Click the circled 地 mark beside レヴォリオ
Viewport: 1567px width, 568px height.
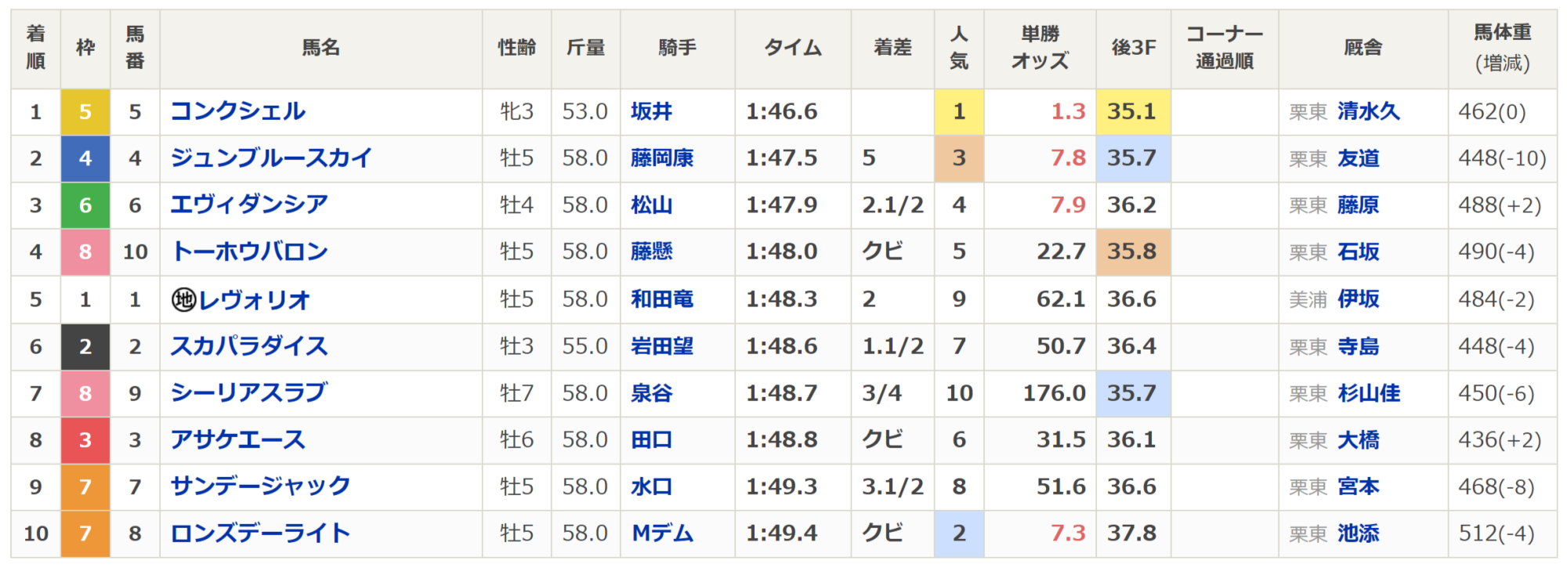coord(183,299)
